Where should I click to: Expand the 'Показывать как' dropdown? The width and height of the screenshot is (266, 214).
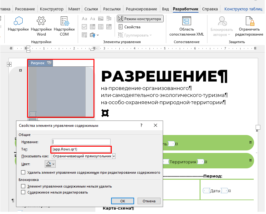coord(114,156)
